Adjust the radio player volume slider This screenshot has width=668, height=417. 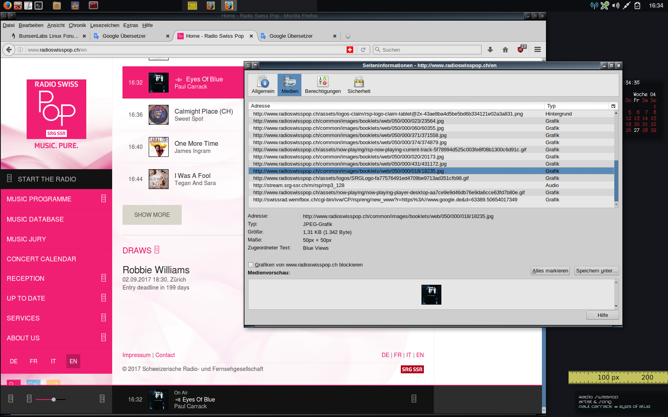pos(54,400)
